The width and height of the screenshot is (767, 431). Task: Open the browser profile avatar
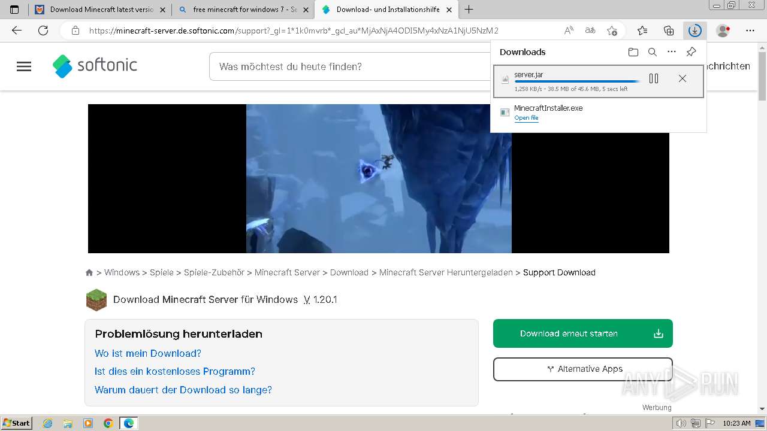click(x=723, y=31)
